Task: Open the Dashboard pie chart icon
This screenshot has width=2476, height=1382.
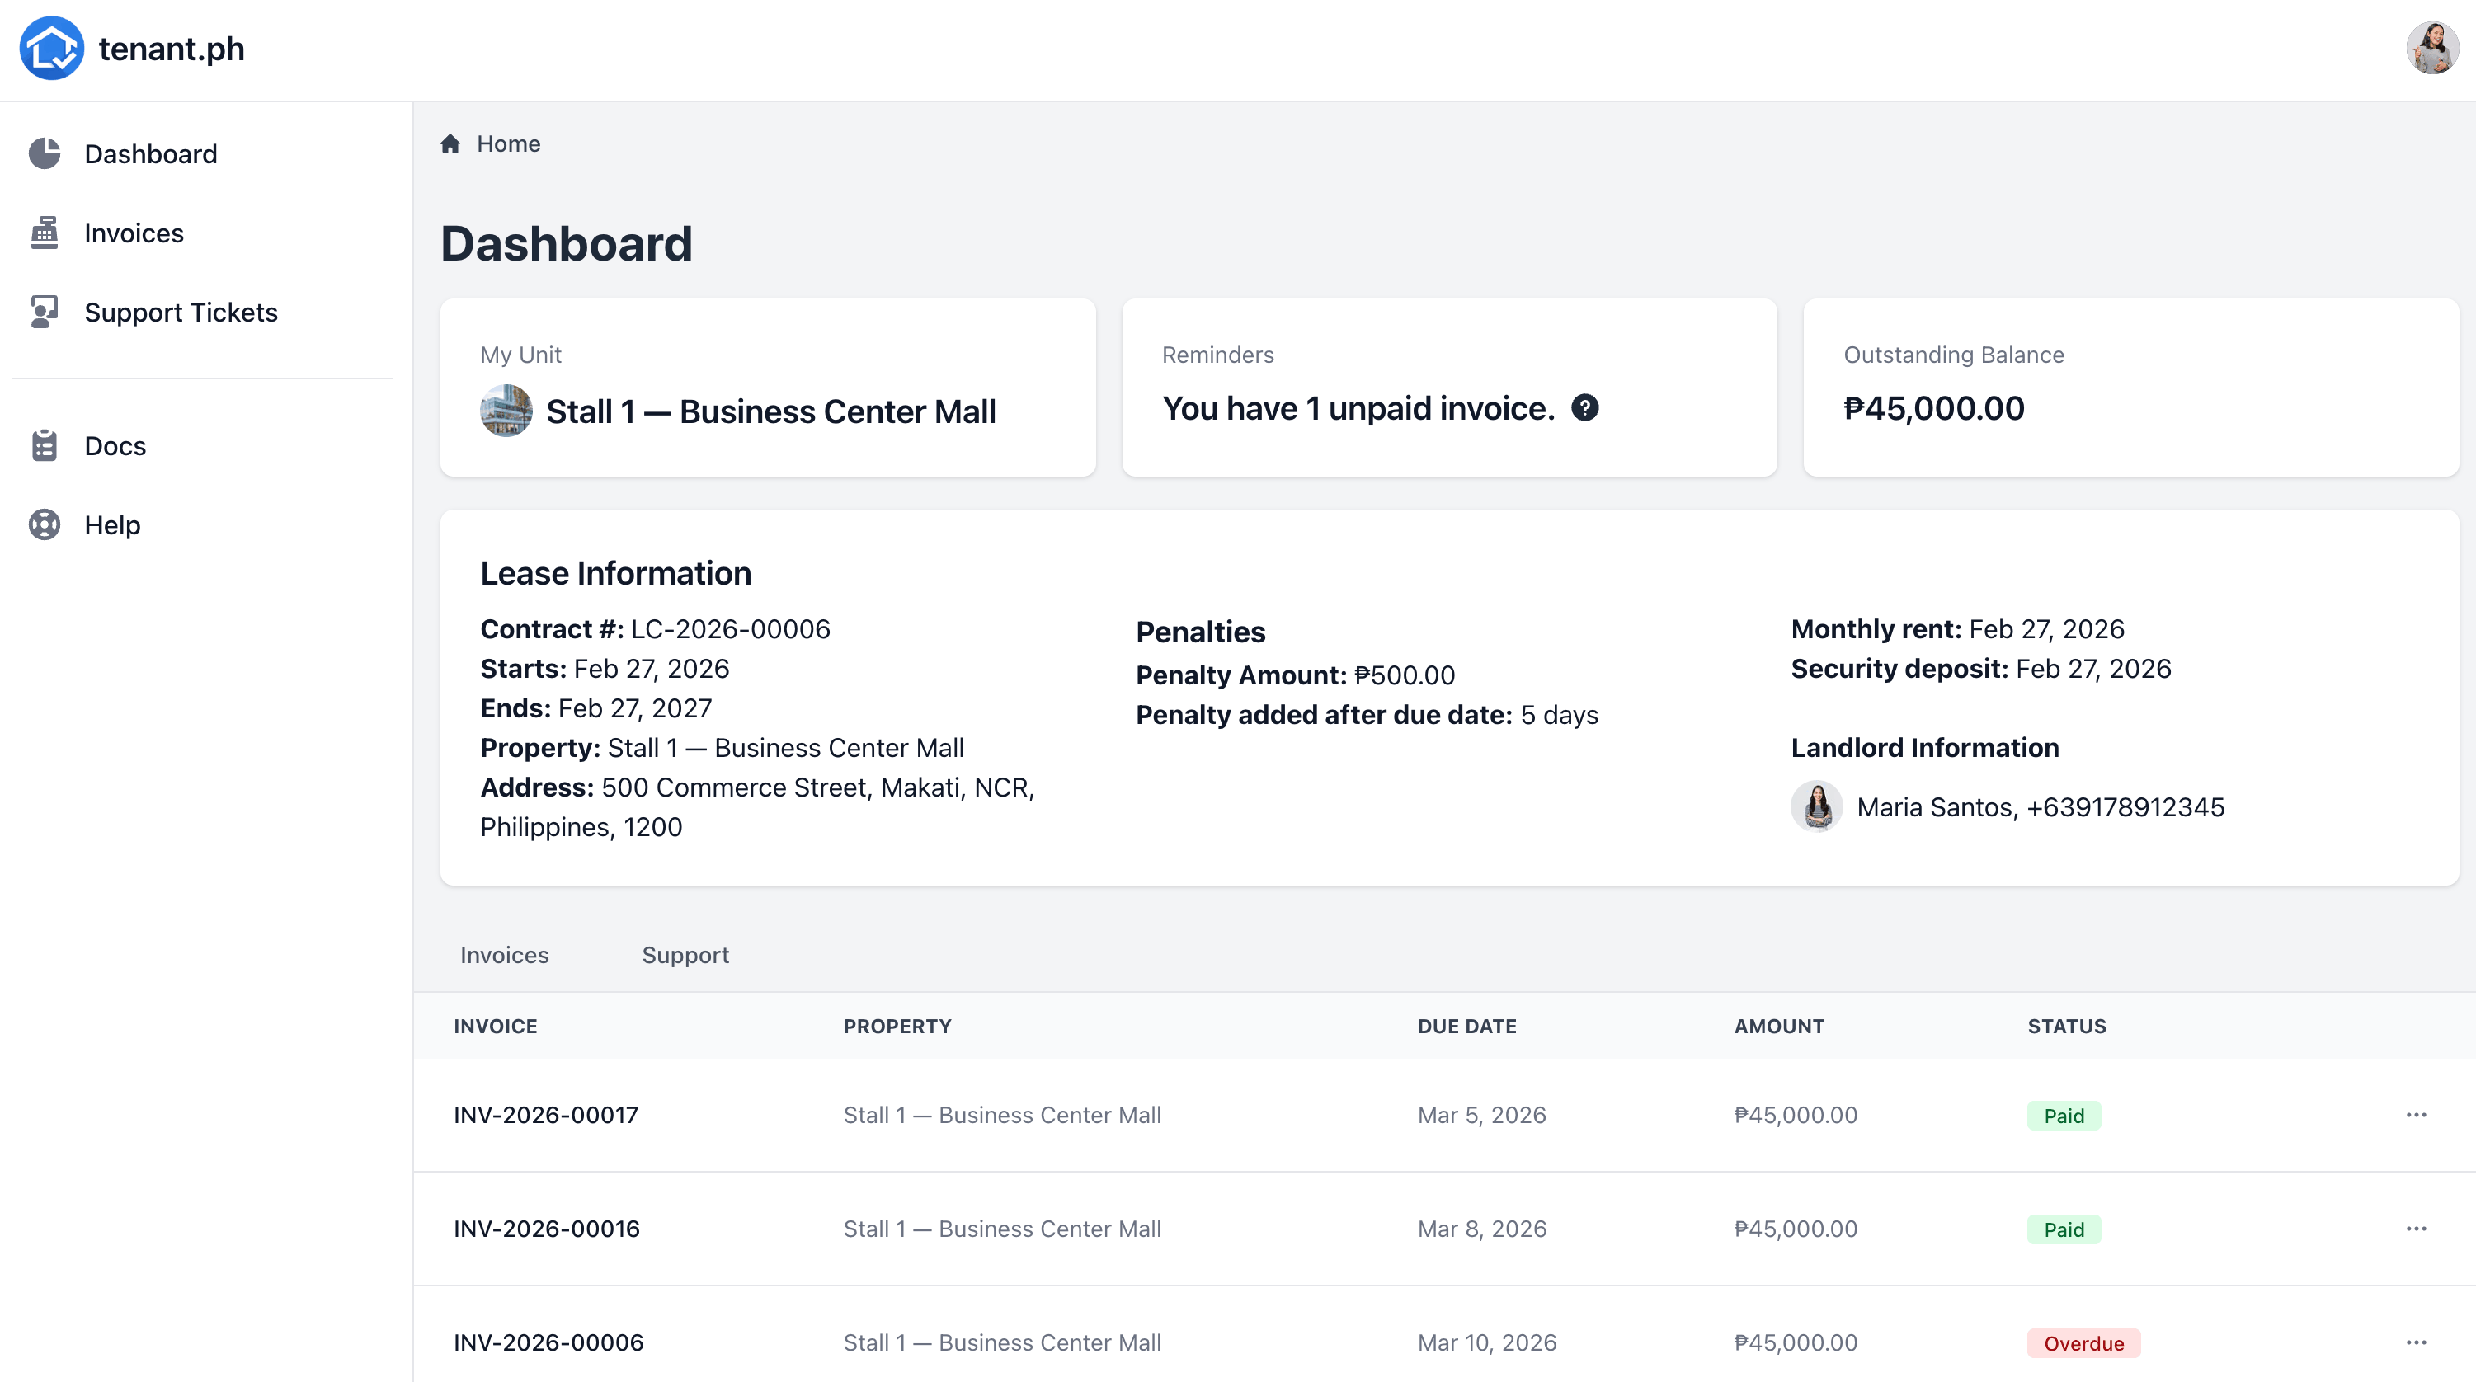Action: [45, 153]
